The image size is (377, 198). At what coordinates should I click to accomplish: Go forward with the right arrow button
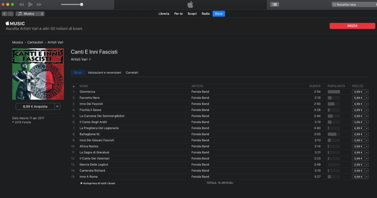pos(11,14)
